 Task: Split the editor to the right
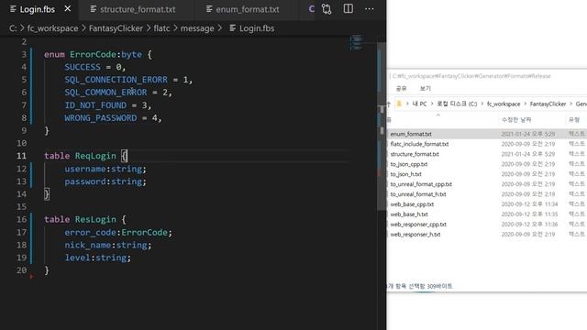[x=349, y=8]
